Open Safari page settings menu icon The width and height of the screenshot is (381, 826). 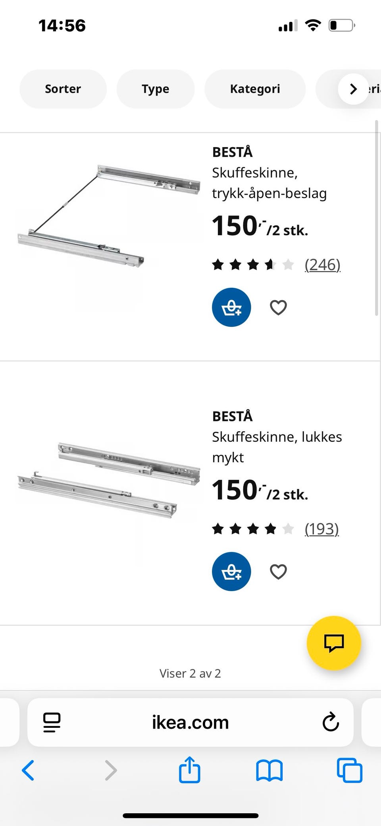(x=52, y=722)
